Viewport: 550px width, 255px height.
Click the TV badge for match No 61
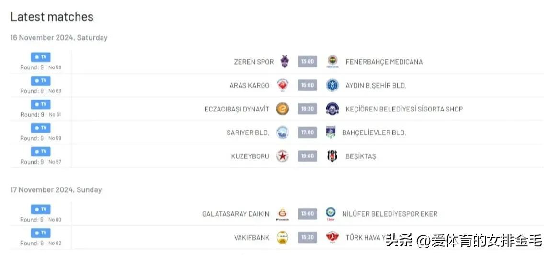(x=41, y=104)
